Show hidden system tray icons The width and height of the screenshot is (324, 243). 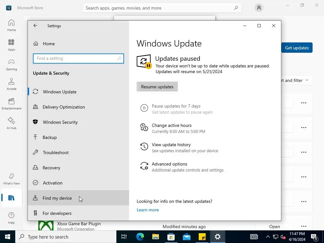[x=268, y=237]
